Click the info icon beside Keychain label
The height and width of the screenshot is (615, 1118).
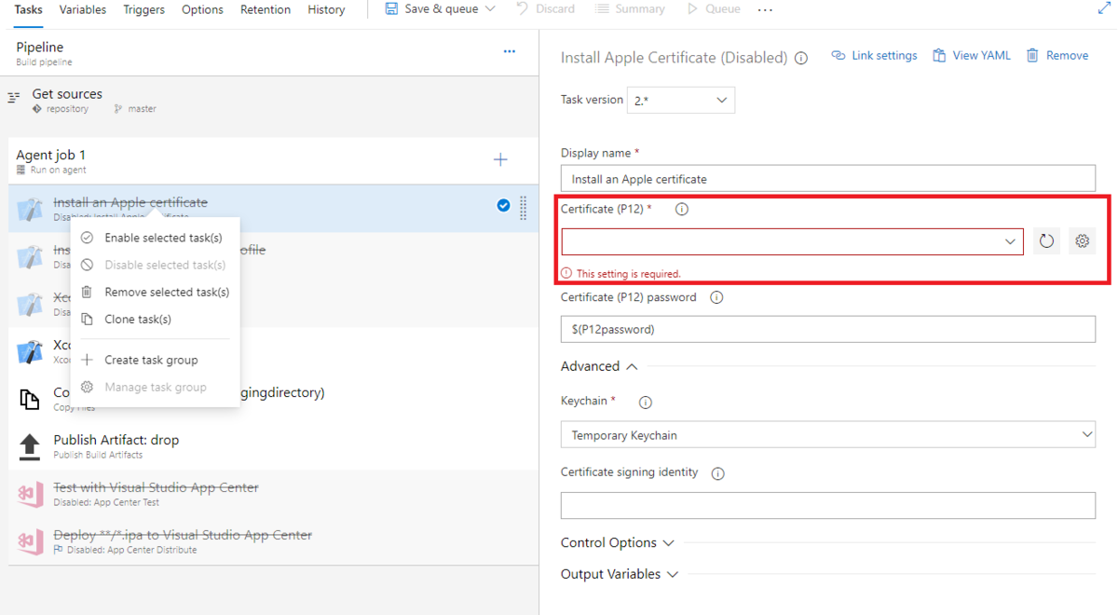coord(645,403)
